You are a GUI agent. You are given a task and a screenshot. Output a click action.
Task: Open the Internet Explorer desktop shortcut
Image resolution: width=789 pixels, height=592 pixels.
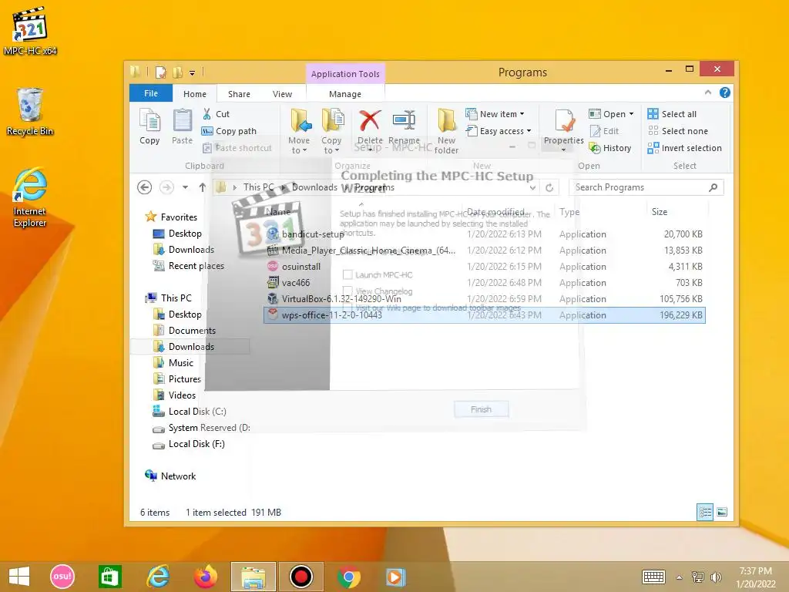point(30,197)
